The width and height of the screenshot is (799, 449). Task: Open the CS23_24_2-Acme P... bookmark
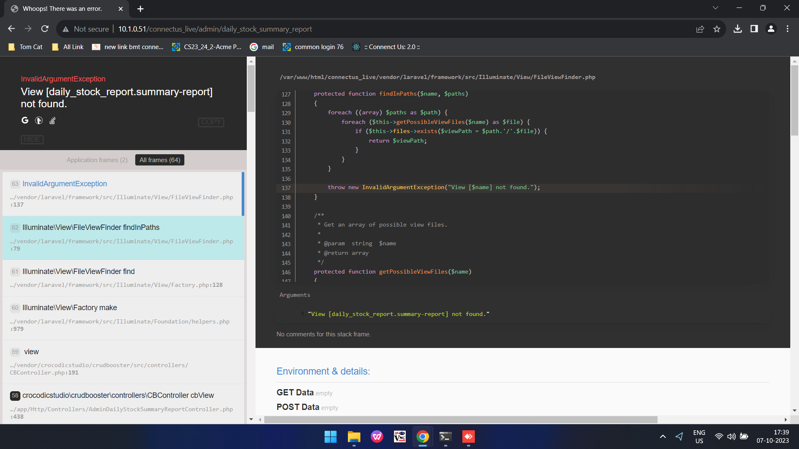coord(207,47)
